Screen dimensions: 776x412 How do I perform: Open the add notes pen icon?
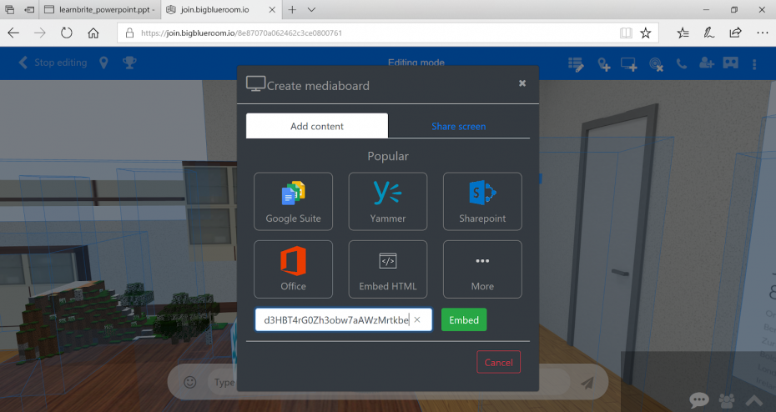coord(708,33)
